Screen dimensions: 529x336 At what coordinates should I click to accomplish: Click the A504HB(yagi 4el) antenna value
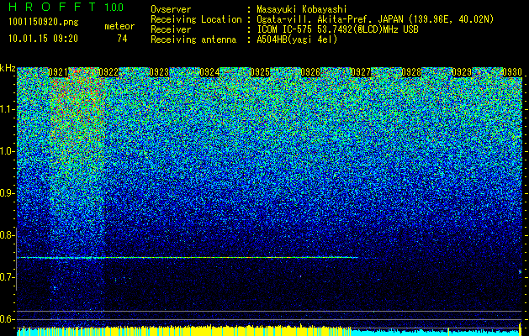(297, 39)
